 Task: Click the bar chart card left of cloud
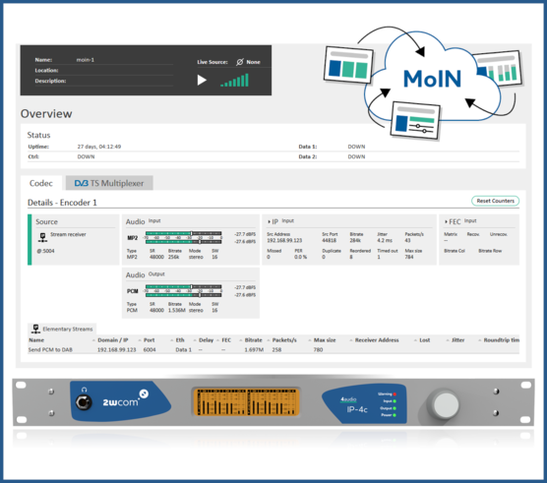348,65
